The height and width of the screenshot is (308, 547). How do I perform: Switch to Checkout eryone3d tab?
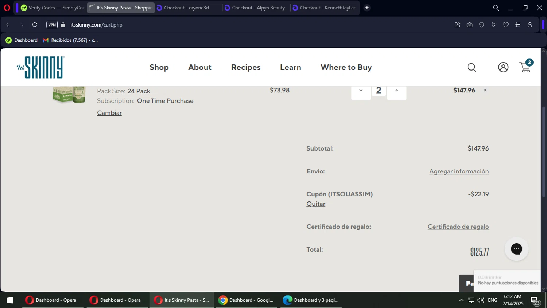[189, 8]
